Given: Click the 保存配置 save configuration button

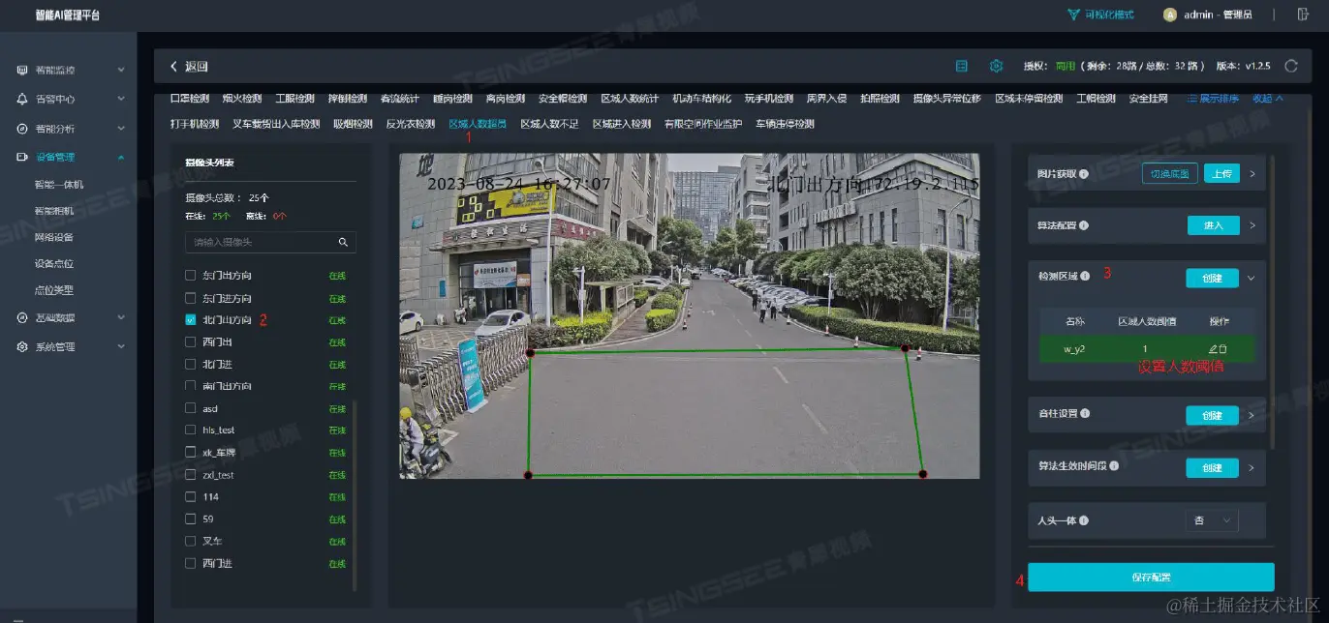Looking at the screenshot, I should tap(1151, 577).
